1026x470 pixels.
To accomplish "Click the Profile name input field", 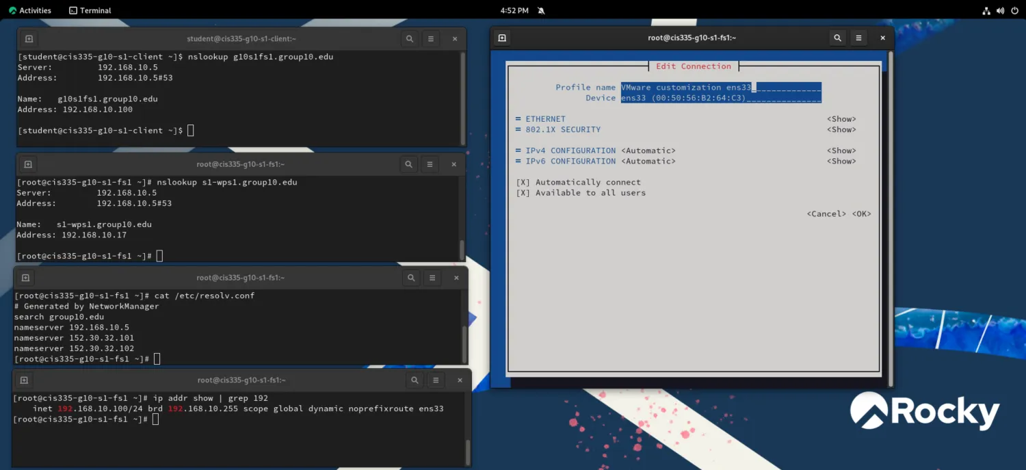I will coord(721,88).
